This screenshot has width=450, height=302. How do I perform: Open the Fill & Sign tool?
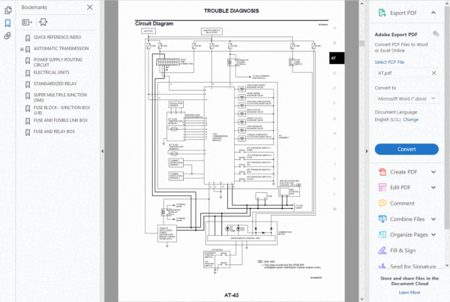point(397,251)
